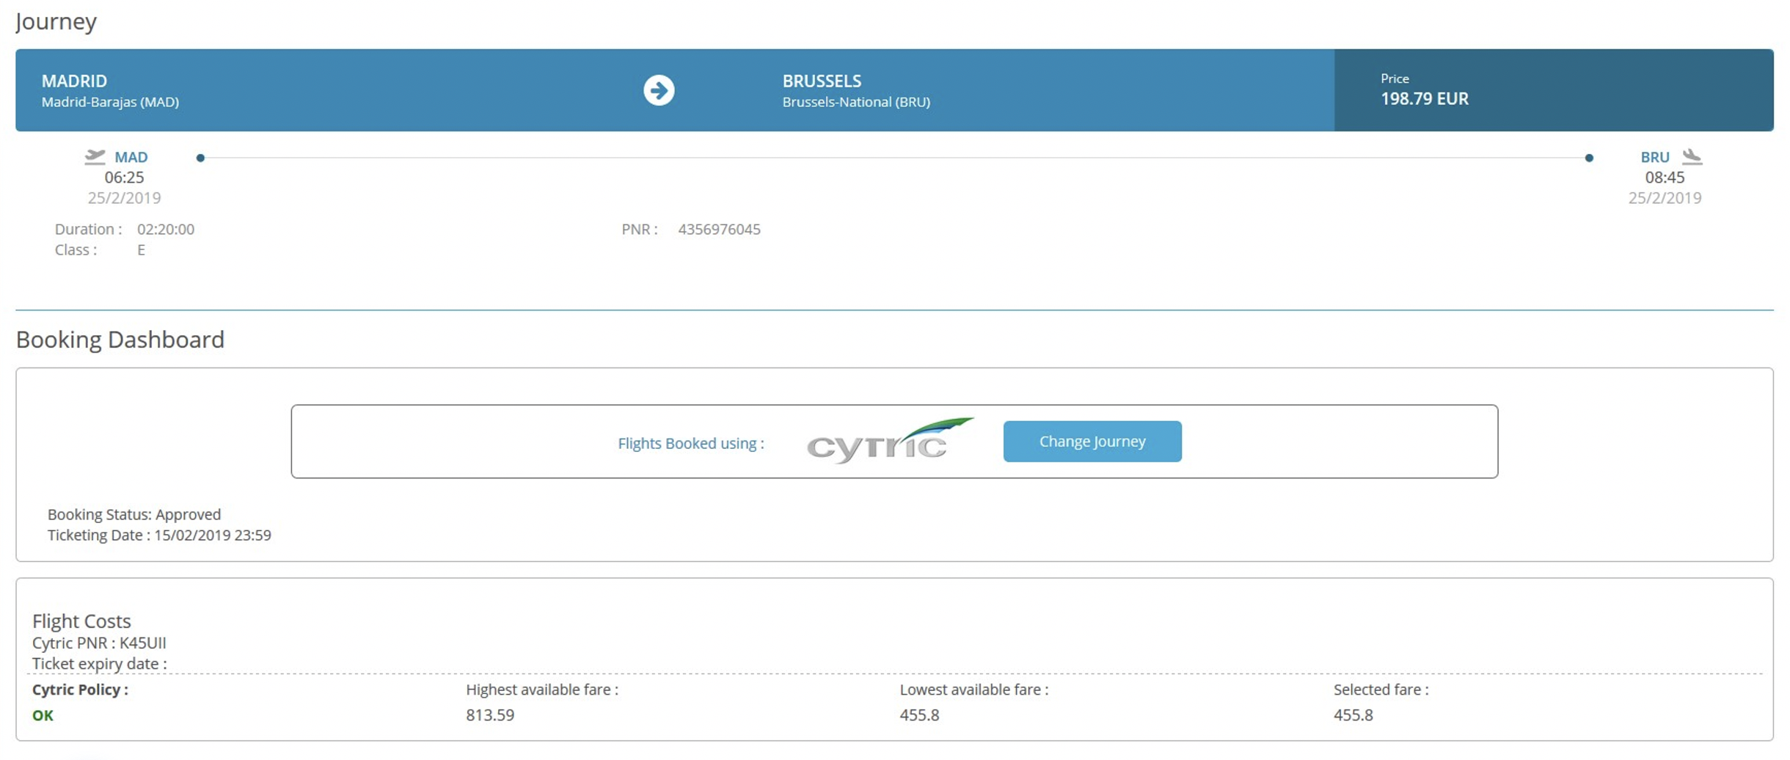Click the MADRID origin heading
Screen dimensions: 1790x760
74,81
